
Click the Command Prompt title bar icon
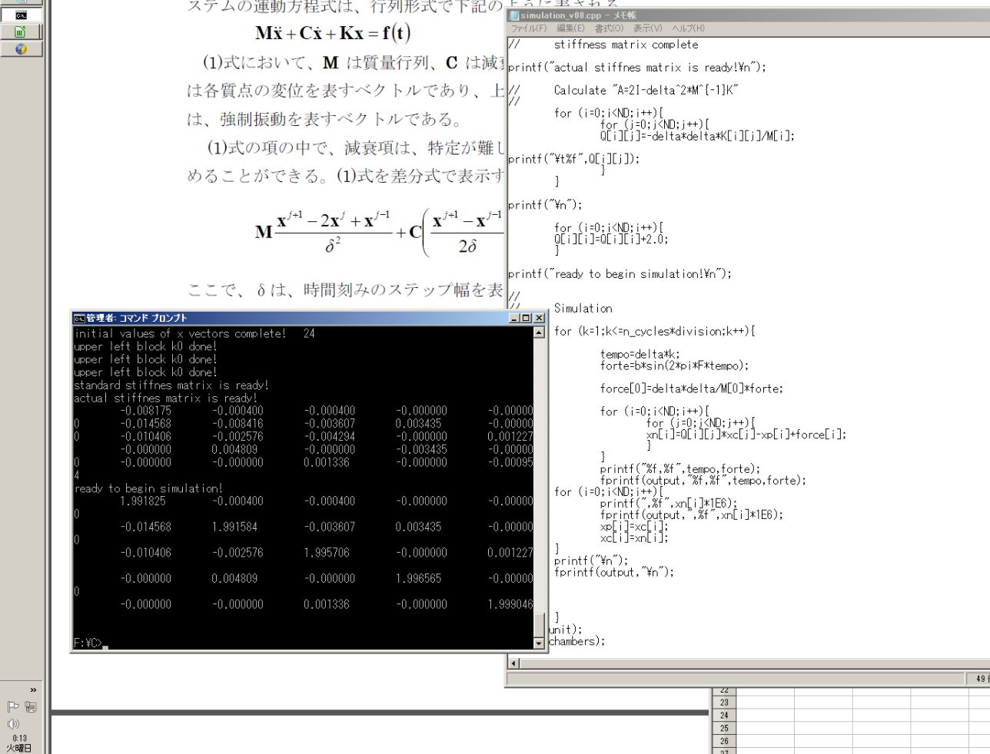78,318
